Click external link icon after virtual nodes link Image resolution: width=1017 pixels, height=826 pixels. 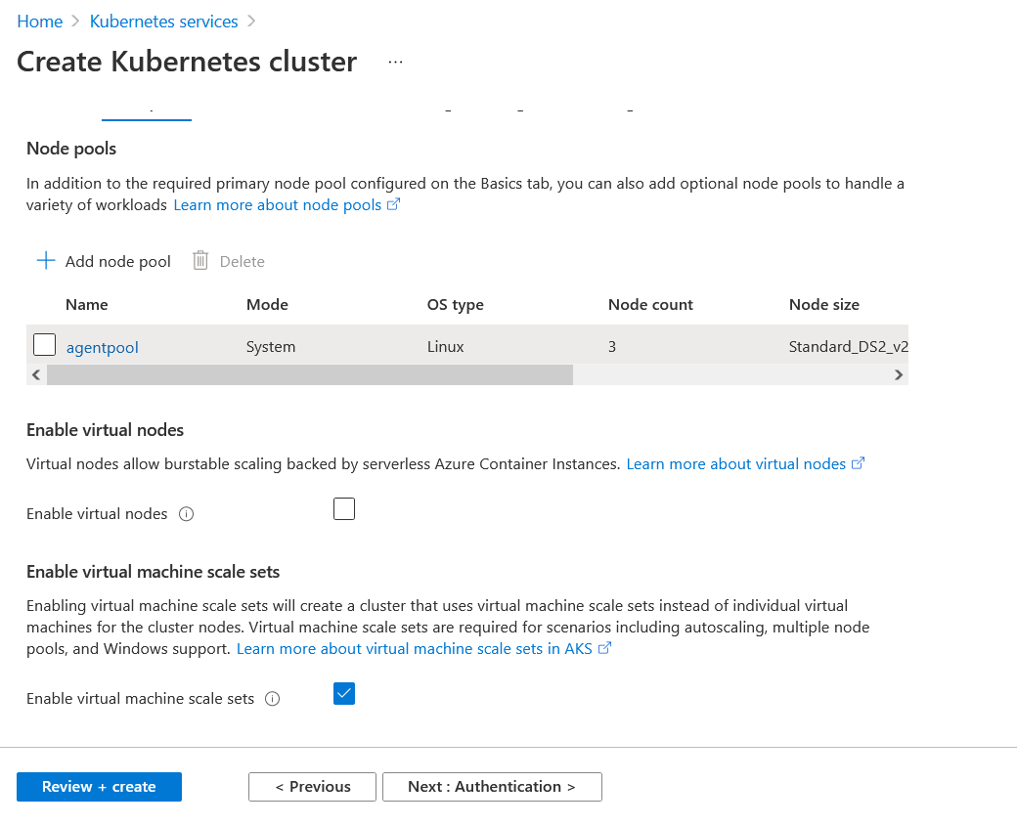click(x=859, y=463)
